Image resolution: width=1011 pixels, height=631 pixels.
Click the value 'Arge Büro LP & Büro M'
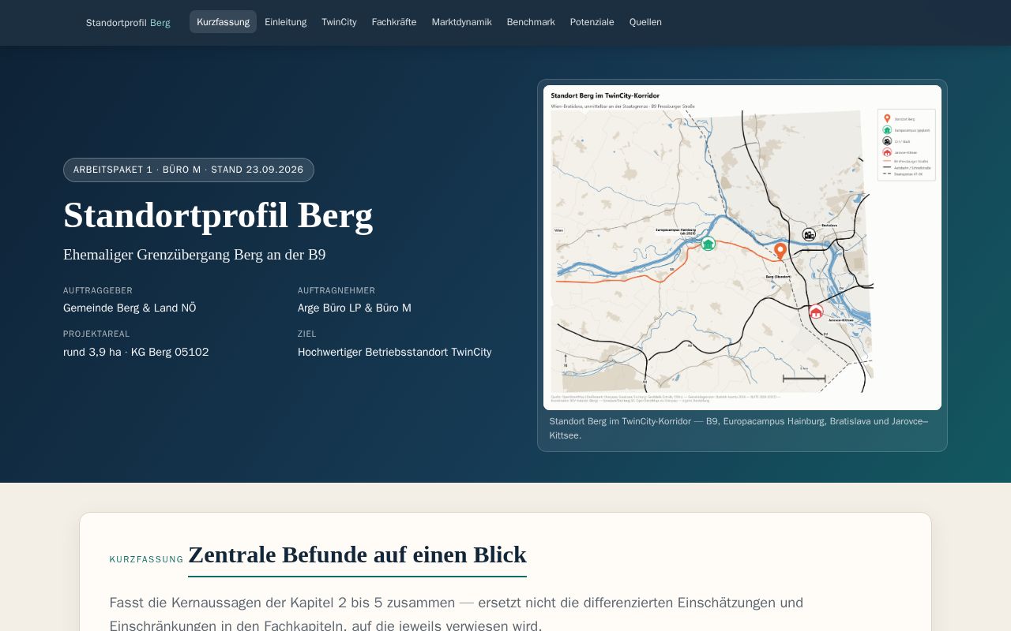click(355, 308)
